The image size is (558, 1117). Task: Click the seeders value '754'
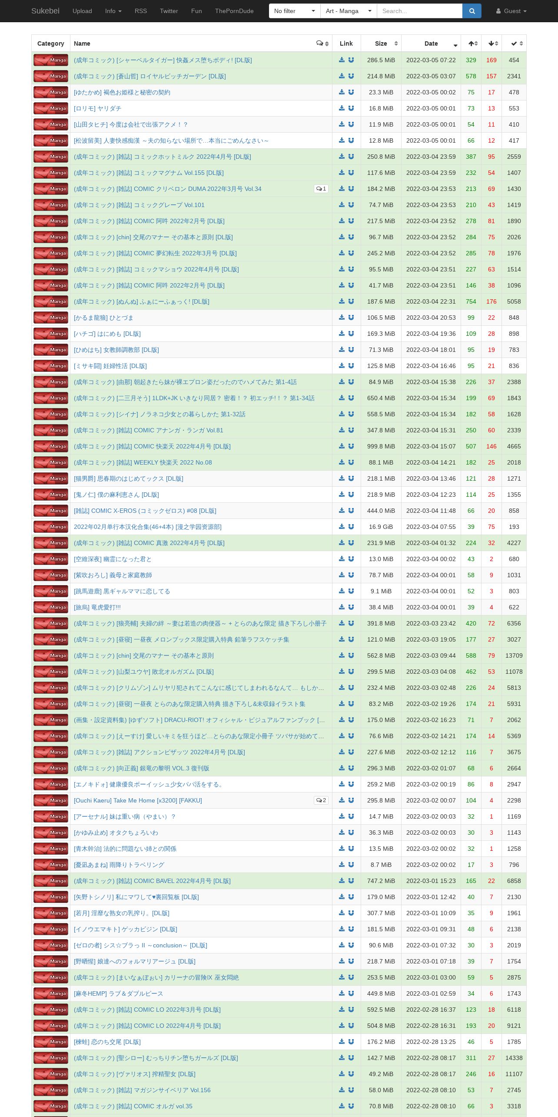coord(471,301)
